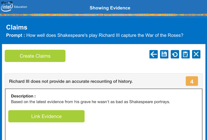Image resolution: width=207 pixels, height=140 pixels.
Task: Tap the Showing Evidence page title
Action: [110, 8]
